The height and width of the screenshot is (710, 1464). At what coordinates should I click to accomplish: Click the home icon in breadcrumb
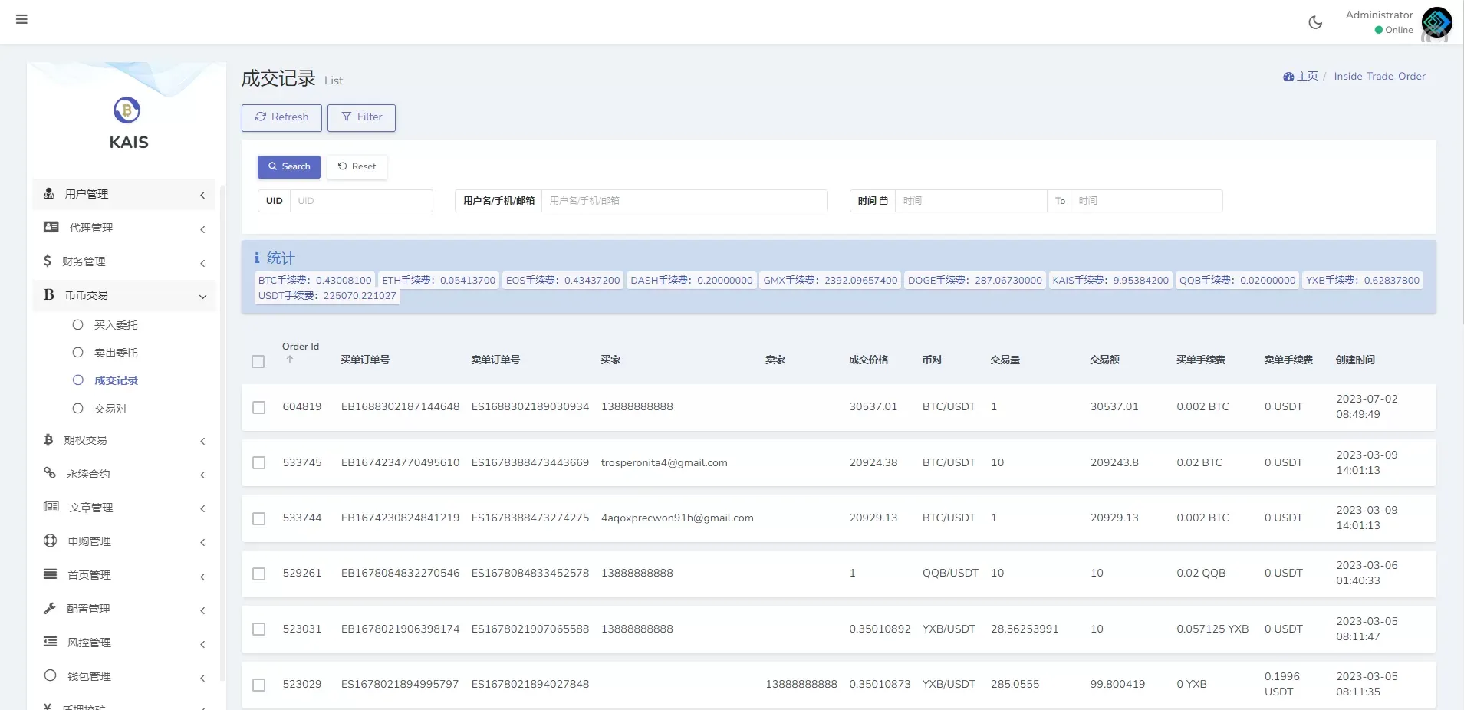1288,77
